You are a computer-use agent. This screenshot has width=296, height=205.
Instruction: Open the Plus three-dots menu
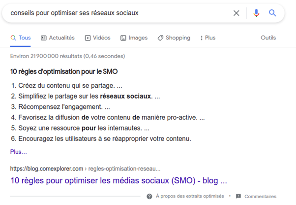[x=207, y=38]
